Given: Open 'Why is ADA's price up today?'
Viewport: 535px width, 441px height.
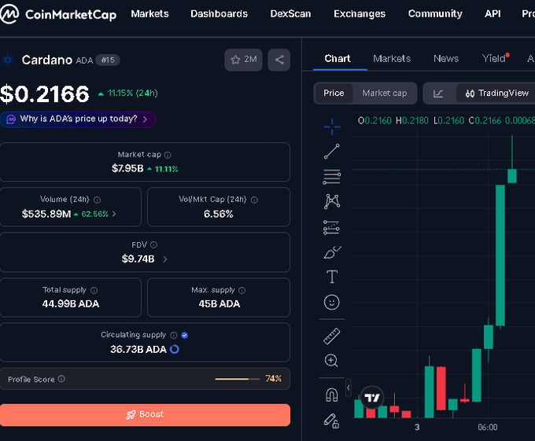Looking at the screenshot, I should (78, 119).
